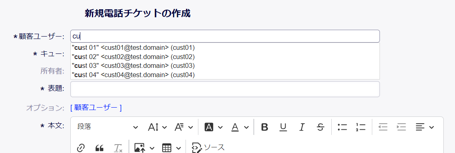
Task: Apply underline formatting to text
Action: (283, 127)
